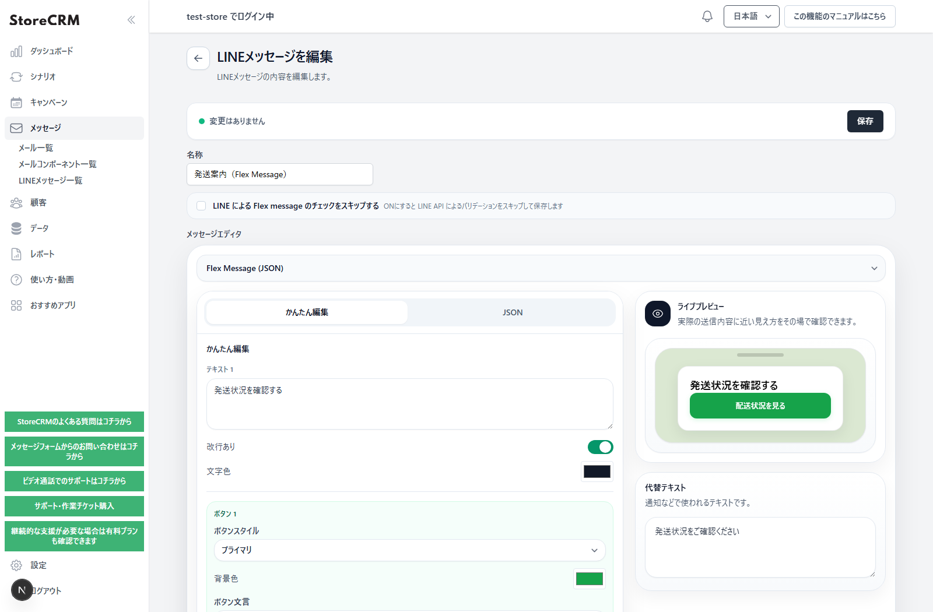Open この機能のマニュアルはこちら link
The height and width of the screenshot is (612, 933).
840,16
